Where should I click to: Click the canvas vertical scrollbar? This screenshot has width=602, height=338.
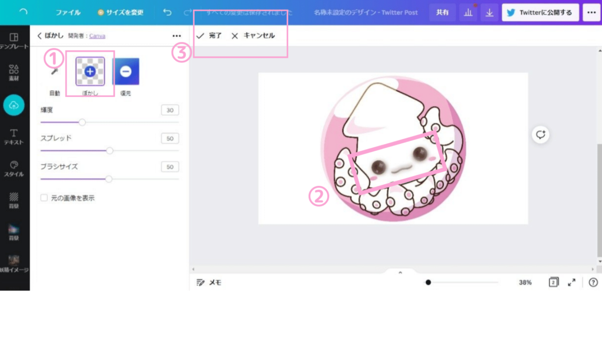click(x=599, y=201)
